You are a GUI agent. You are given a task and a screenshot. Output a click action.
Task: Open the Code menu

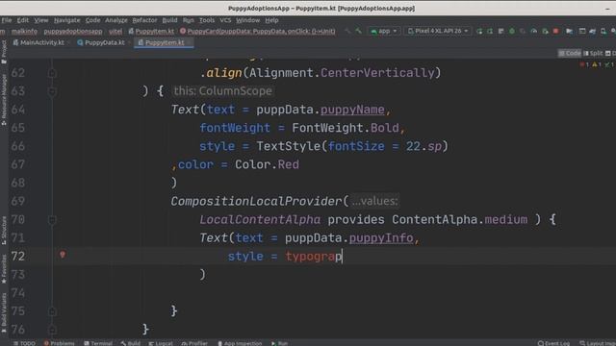coord(92,20)
